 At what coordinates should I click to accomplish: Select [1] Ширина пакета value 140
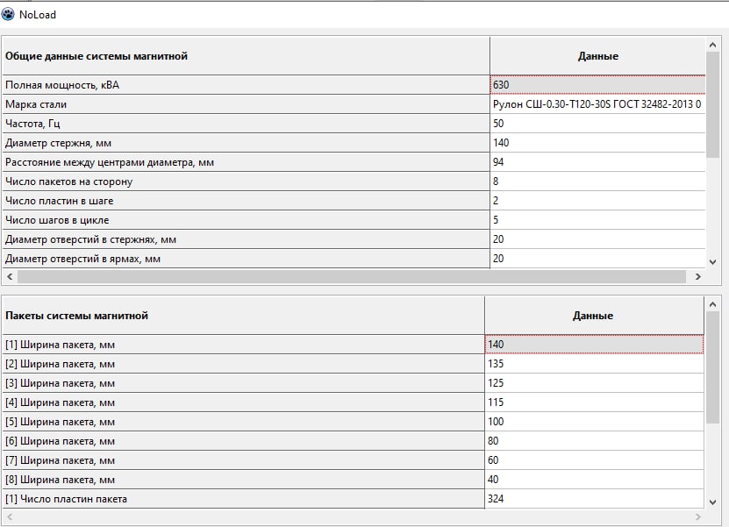[x=594, y=345]
